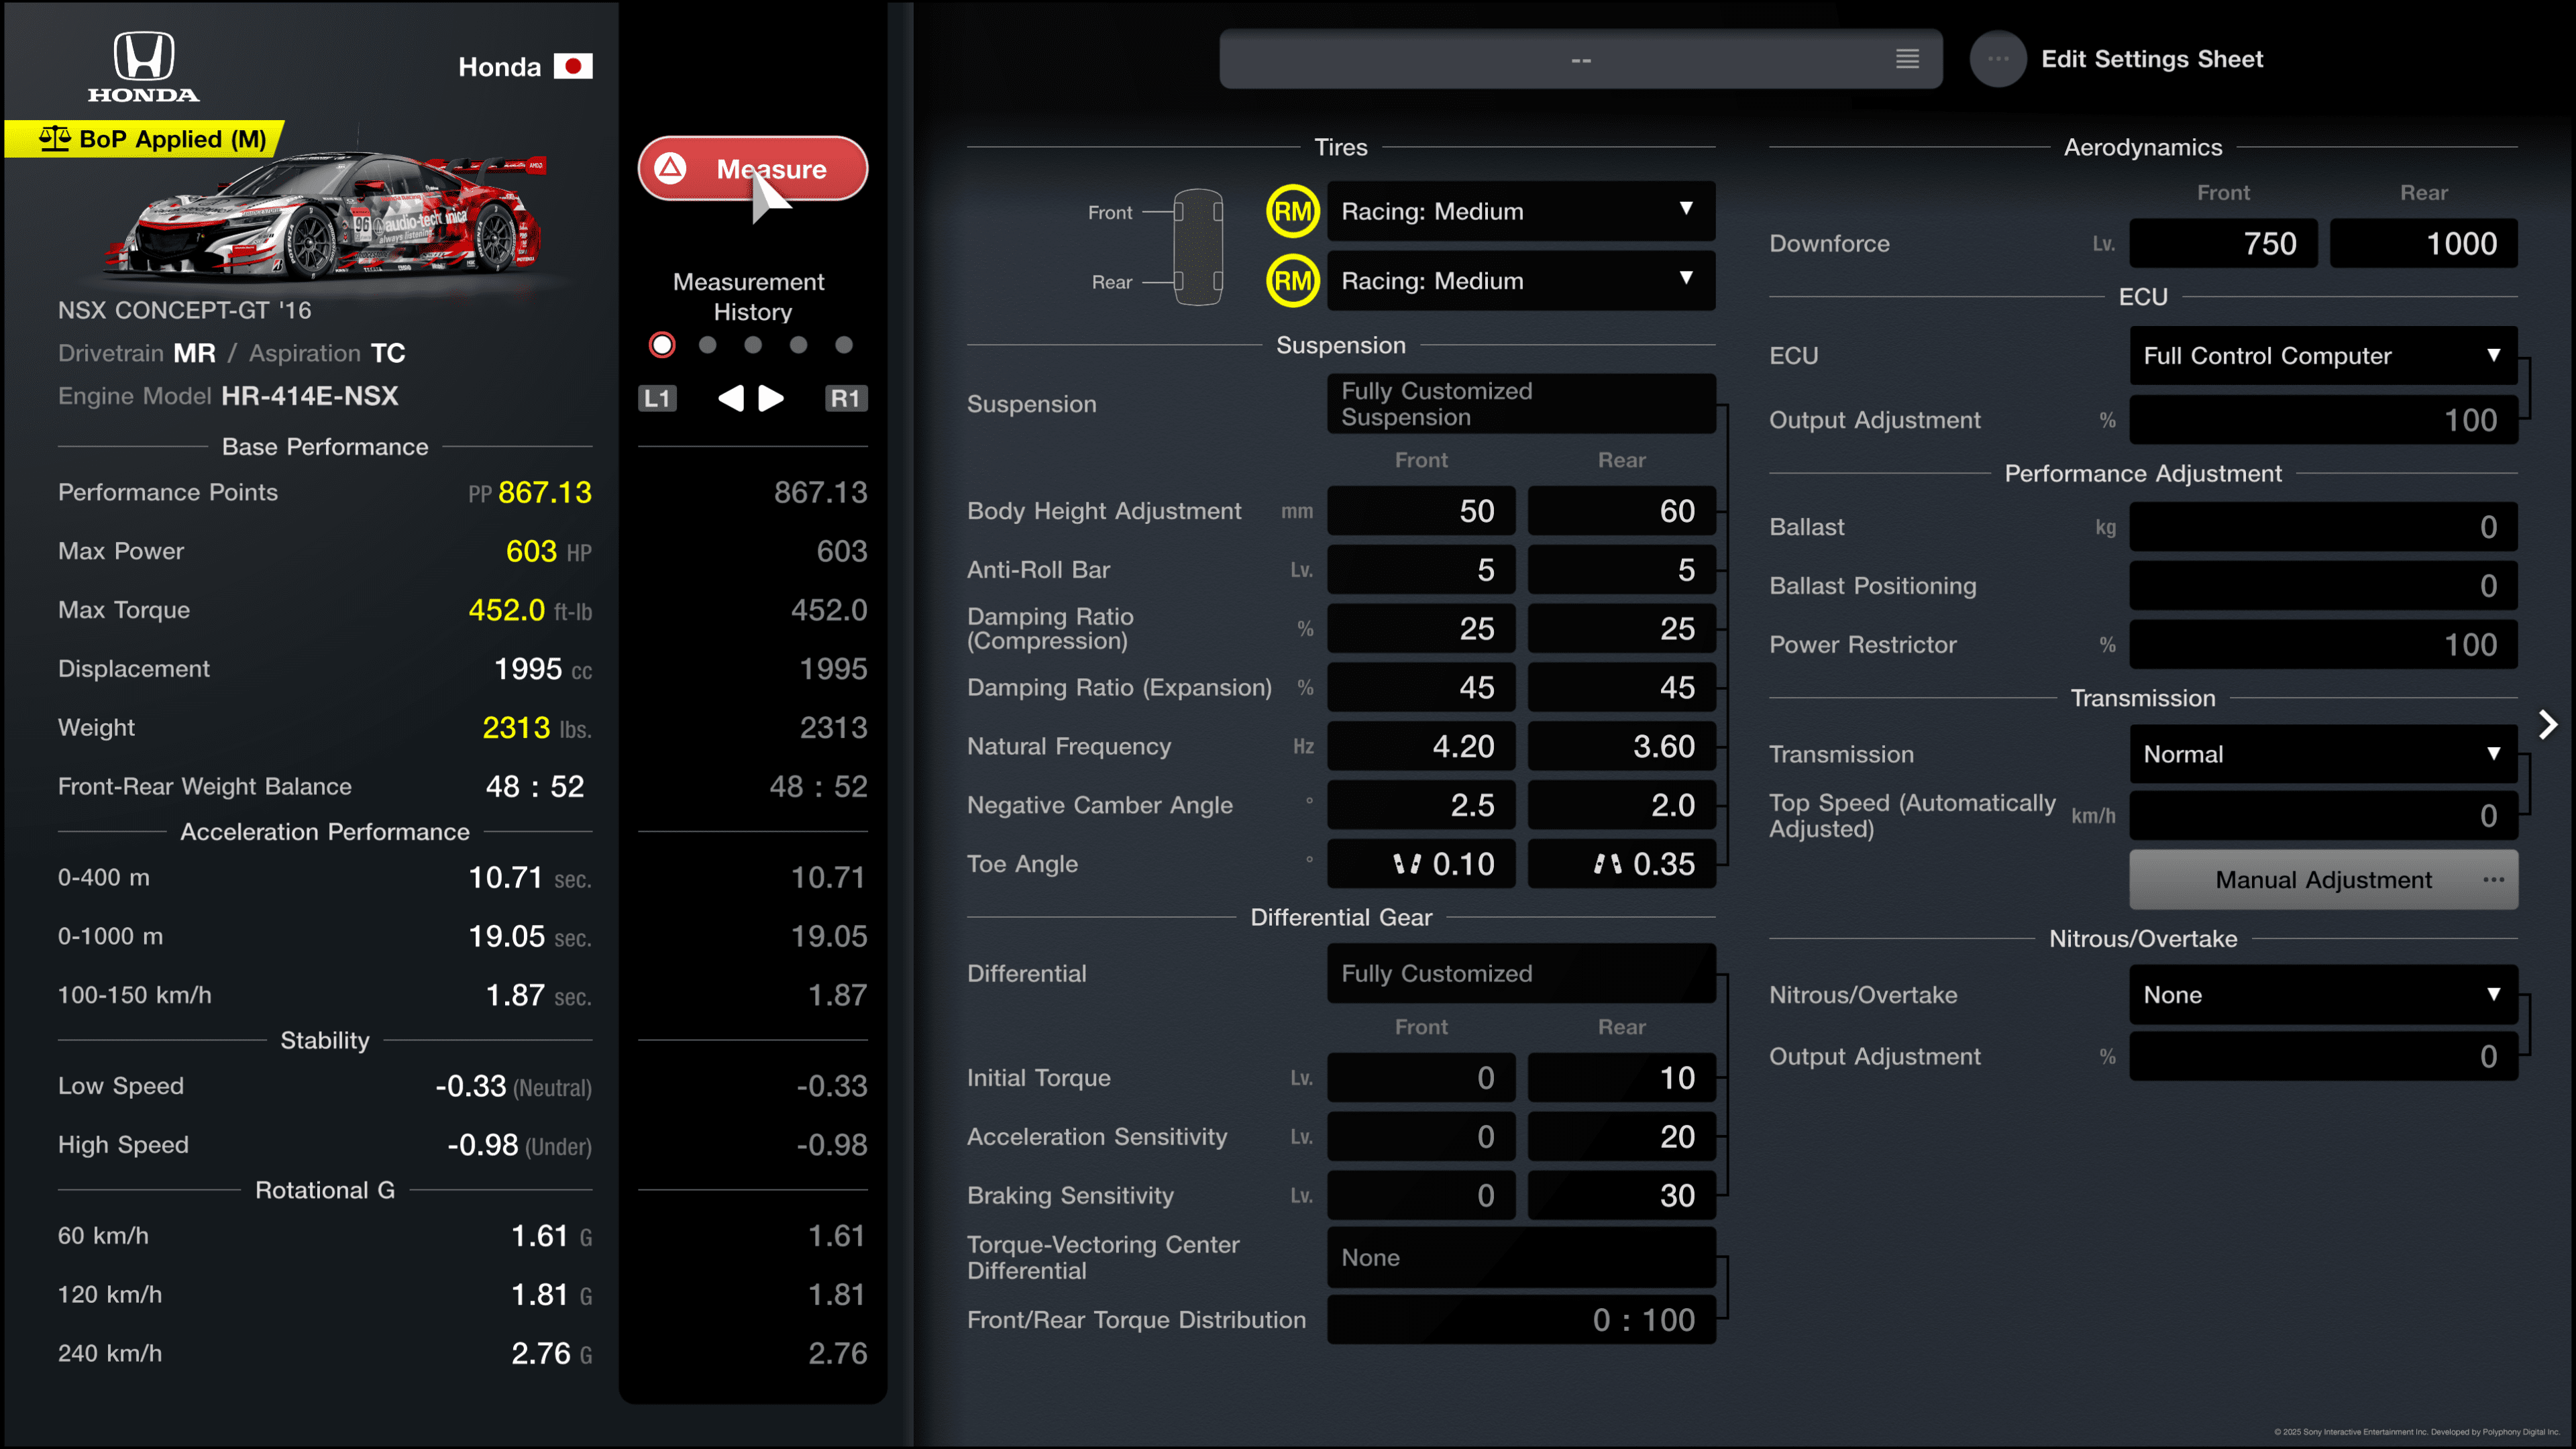
Task: Click the L1 shoulder button icon
Action: click(657, 398)
